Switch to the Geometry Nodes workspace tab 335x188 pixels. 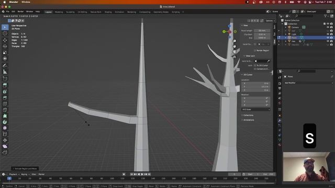point(161,12)
